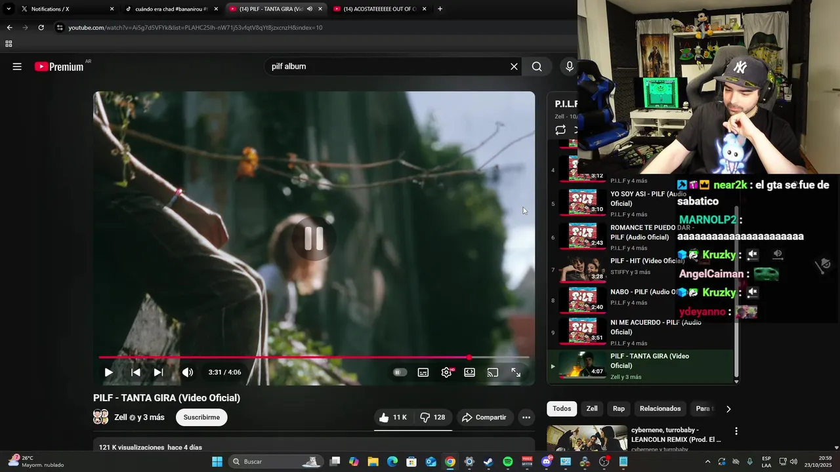
Task: Select the Rap filter chip
Action: (x=619, y=408)
